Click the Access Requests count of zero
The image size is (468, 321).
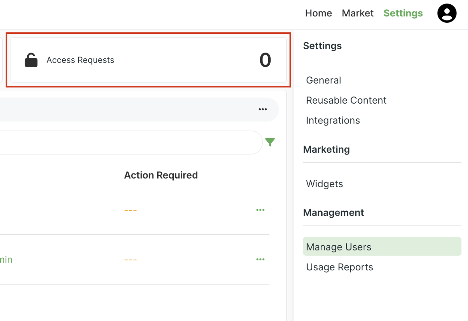click(x=265, y=60)
